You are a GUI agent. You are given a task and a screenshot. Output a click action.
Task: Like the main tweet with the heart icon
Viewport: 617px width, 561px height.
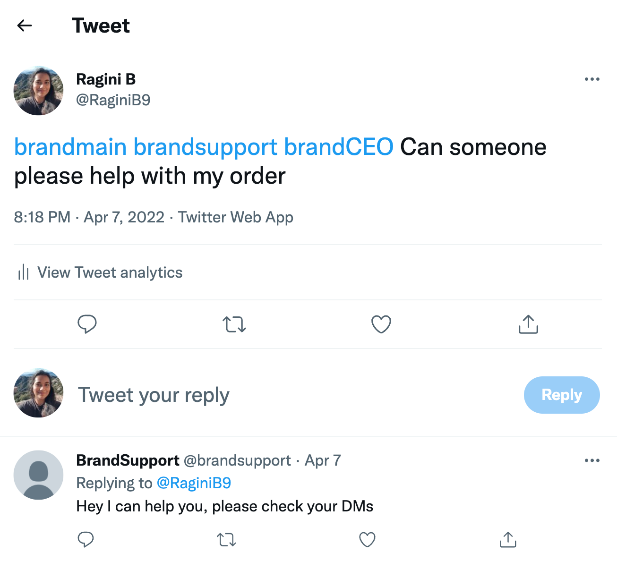tap(381, 324)
